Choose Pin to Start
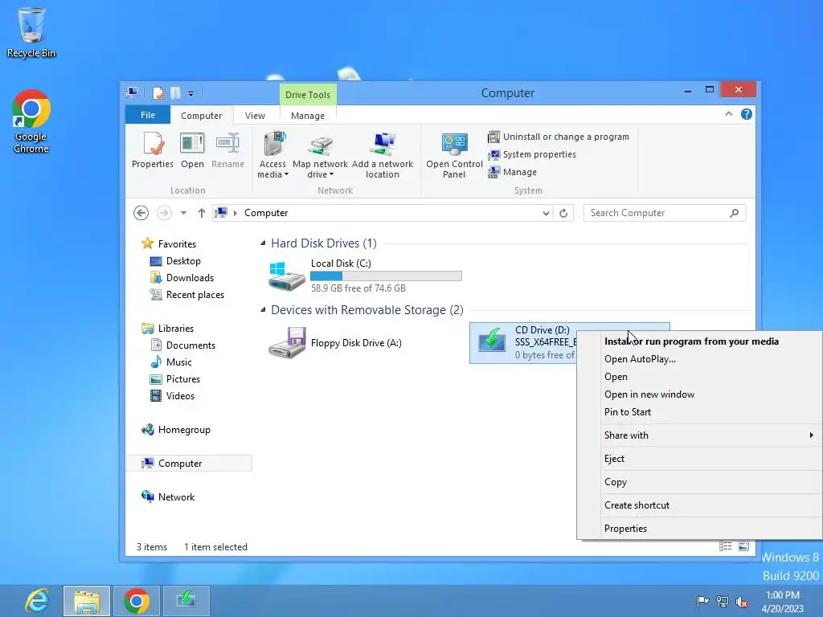823x617 pixels. 627,412
